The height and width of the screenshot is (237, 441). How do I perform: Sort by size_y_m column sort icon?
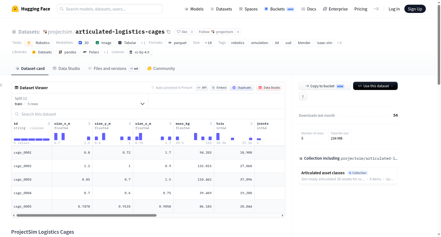pos(130,124)
